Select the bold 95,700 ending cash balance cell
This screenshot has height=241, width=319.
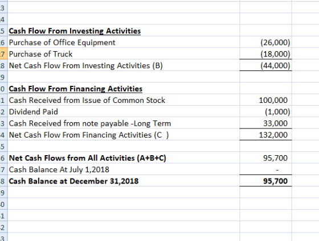(265, 181)
